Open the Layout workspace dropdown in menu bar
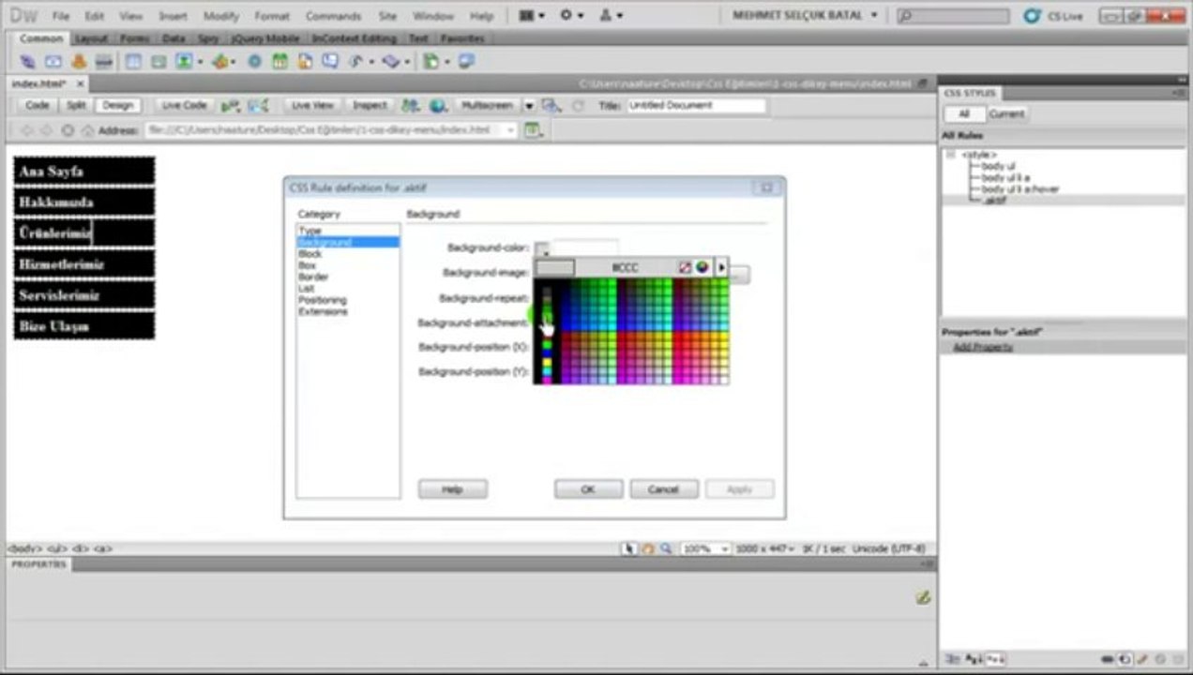Screen dimensions: 1193x675 [x=532, y=16]
